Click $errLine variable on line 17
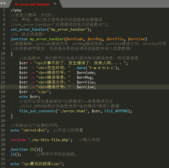169x168 pixels. tap(85, 87)
